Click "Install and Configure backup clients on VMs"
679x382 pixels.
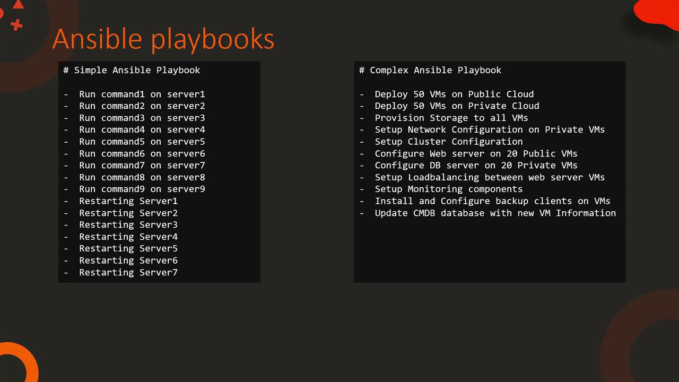[x=492, y=201]
